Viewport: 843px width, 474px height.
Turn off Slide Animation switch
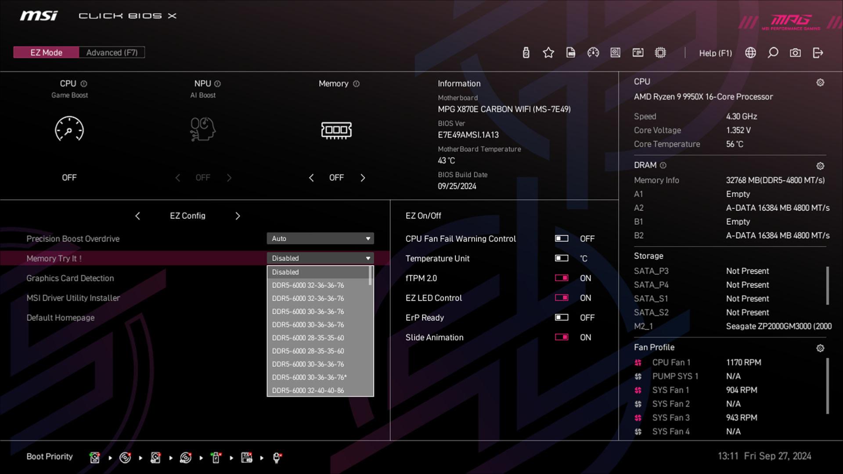click(562, 337)
